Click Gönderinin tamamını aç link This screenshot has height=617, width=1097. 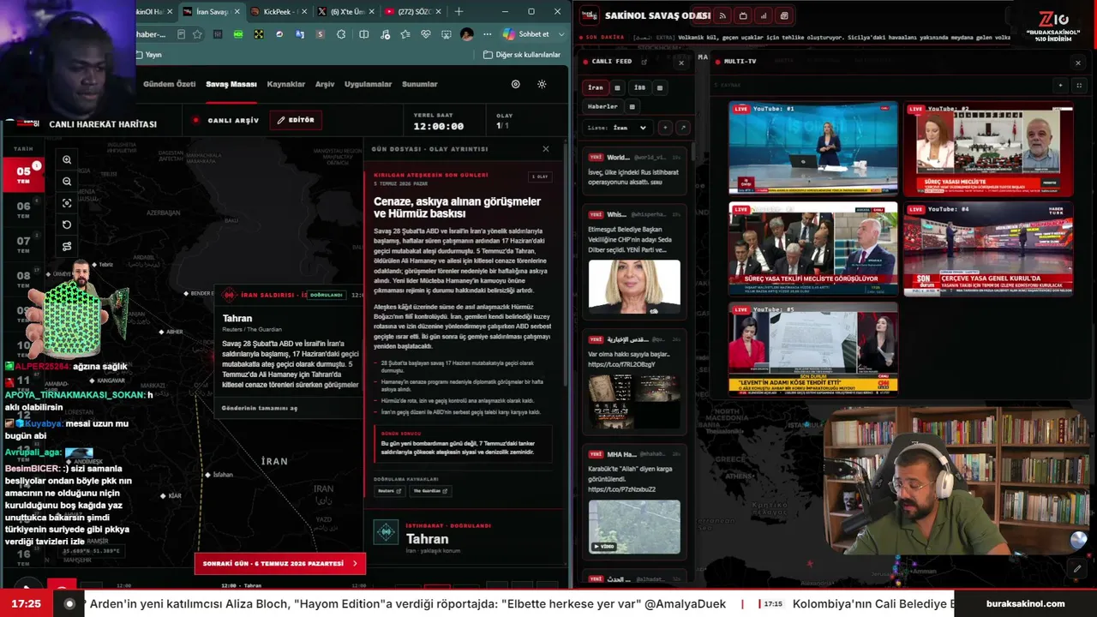point(260,408)
